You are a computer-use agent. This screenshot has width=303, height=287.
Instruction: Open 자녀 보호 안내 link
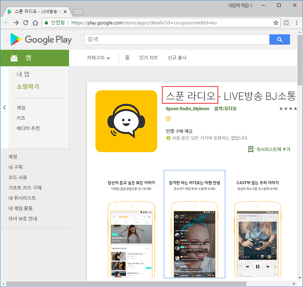tap(23, 218)
